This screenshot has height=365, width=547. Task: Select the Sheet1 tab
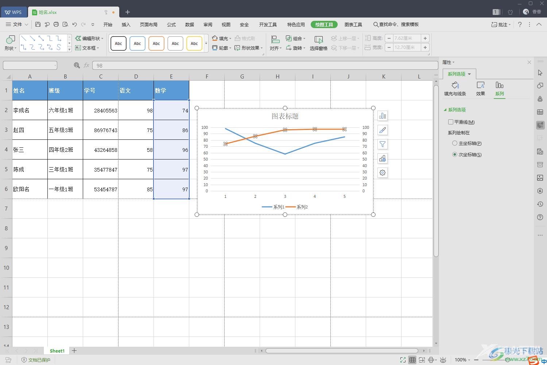coord(57,351)
